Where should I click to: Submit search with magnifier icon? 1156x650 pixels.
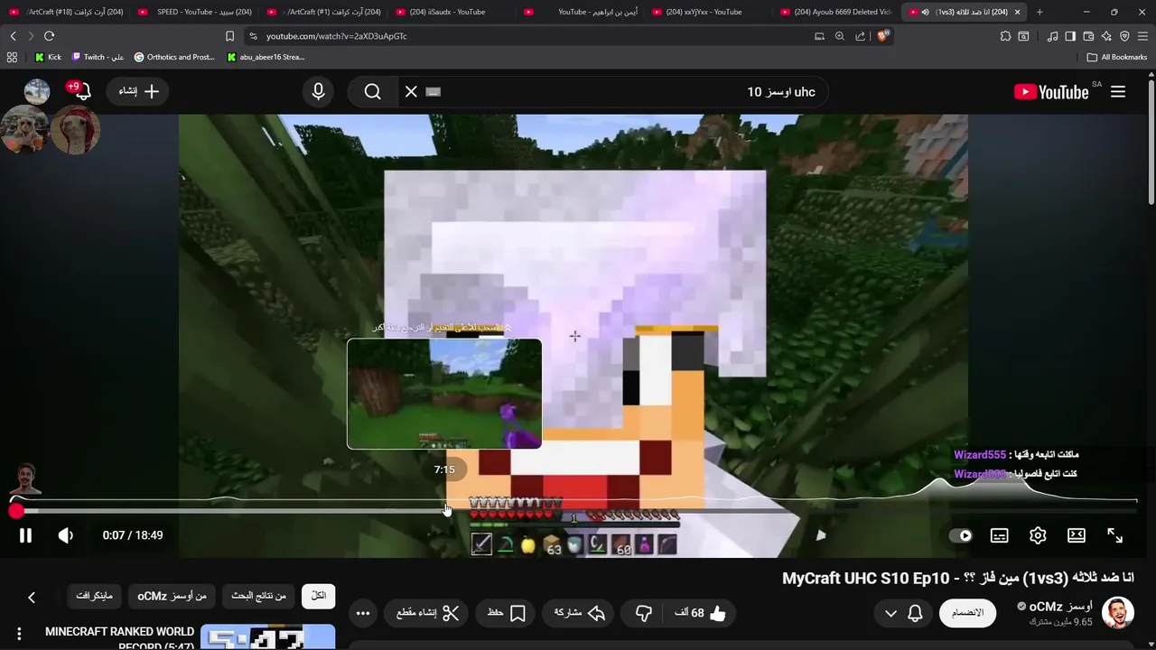point(373,91)
